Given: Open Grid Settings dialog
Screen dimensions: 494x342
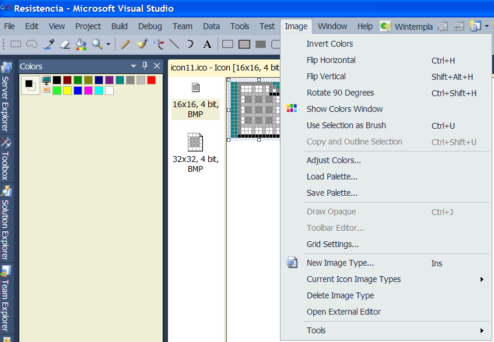Looking at the screenshot, I should pos(386,244).
